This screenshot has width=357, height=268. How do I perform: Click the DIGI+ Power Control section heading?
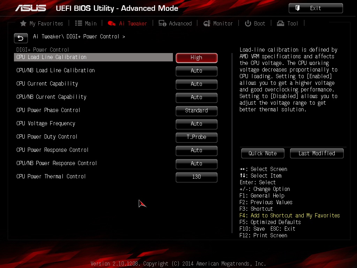coord(43,50)
